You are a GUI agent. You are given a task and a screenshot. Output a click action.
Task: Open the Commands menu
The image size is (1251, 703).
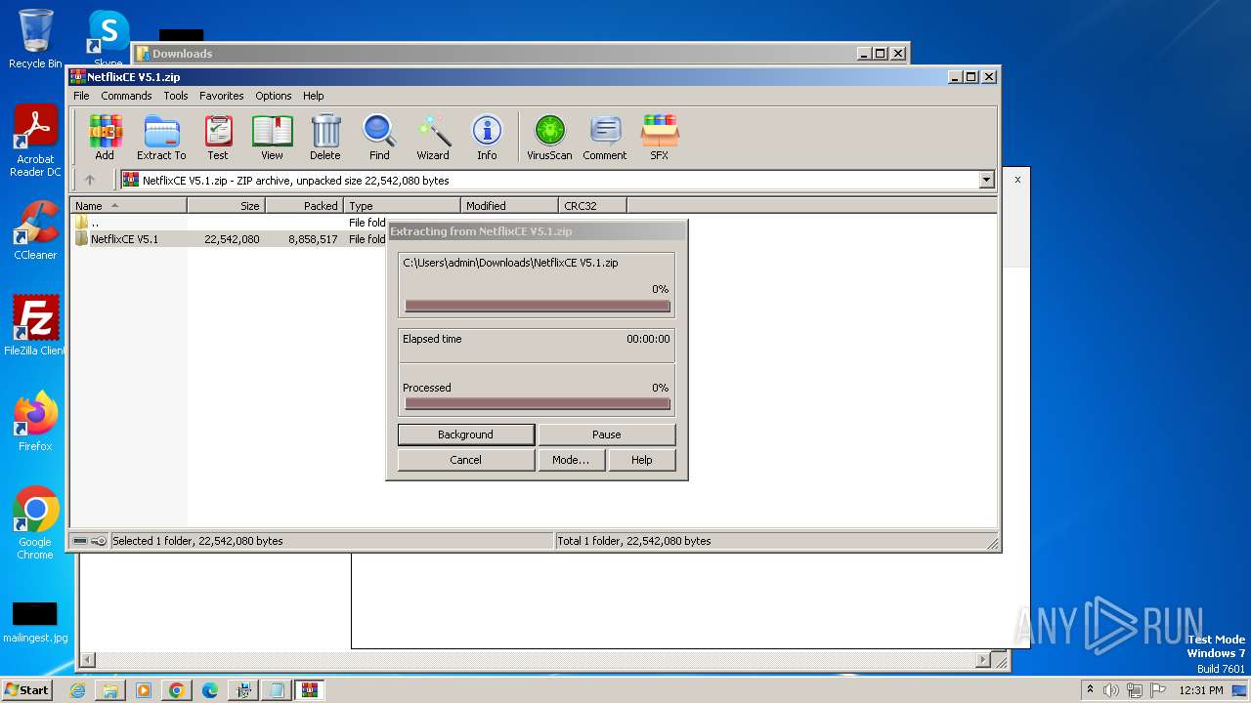point(126,96)
